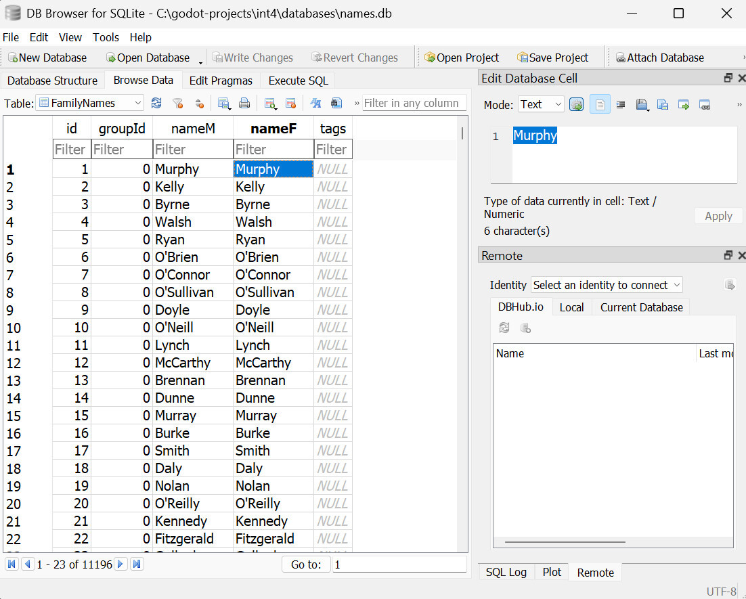This screenshot has width=746, height=599.
Task: Open the Table dropdown showing FamilyNames
Action: (x=90, y=103)
